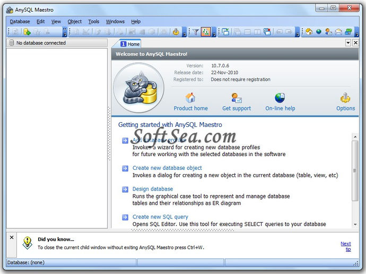Click the green credit card purchase icon
The width and height of the screenshot is (366, 274).
tap(348, 32)
